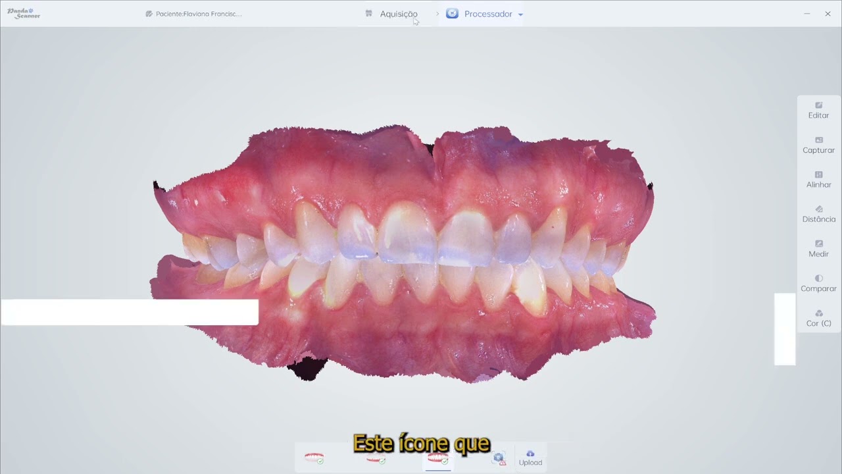Viewport: 842px width, 474px height.
Task: Show the lower jaw scan
Action: pyautogui.click(x=376, y=458)
